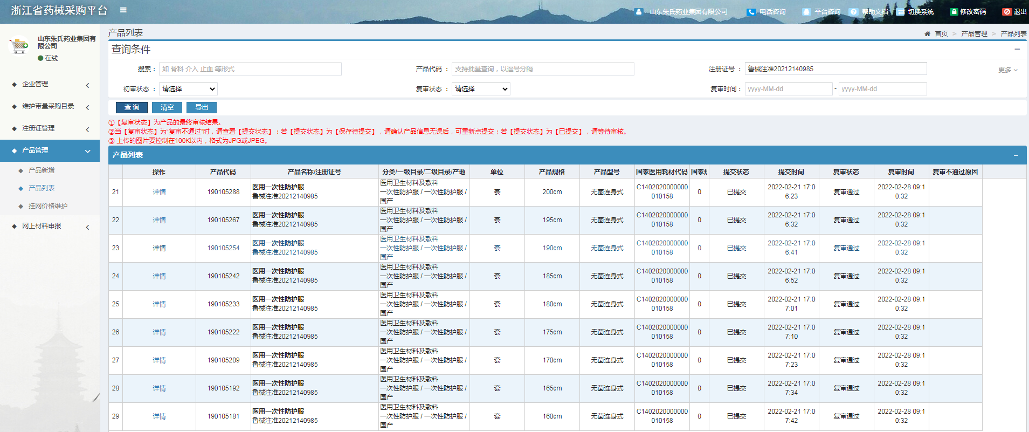Click the change password lock icon
This screenshot has width=1029, height=432.
[954, 12]
